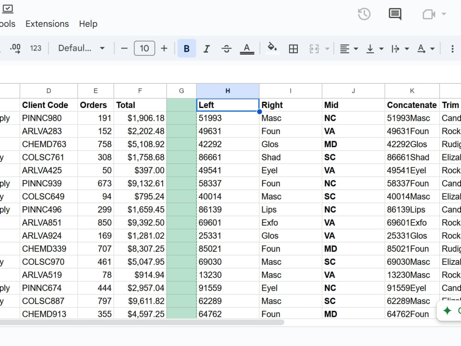Click the checkbox icon above the menu bar
461x346 pixels.
pos(8,9)
